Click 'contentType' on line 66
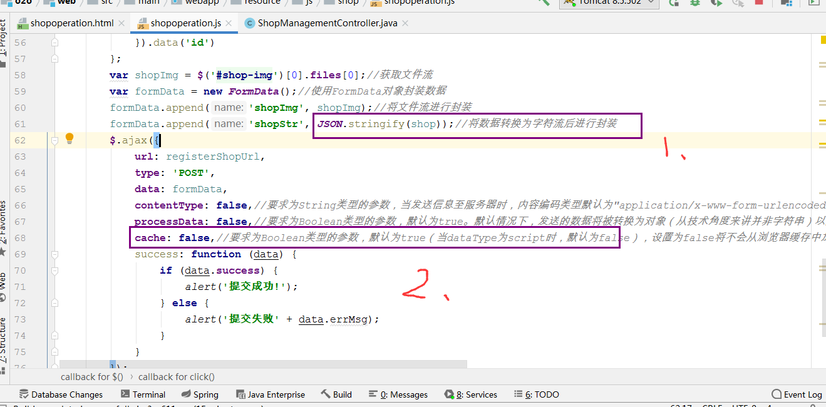 click(169, 205)
